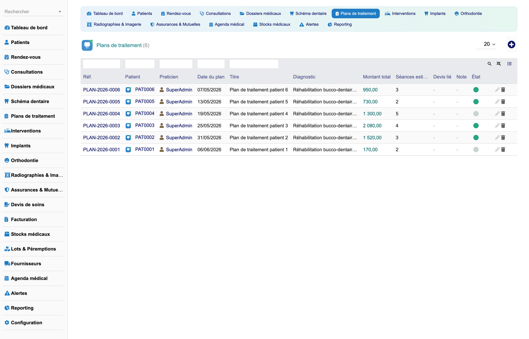Screen dimensions: 529x339
Task: Edit PLAN-2026-0003 with its pencil icon
Action: click(x=497, y=125)
